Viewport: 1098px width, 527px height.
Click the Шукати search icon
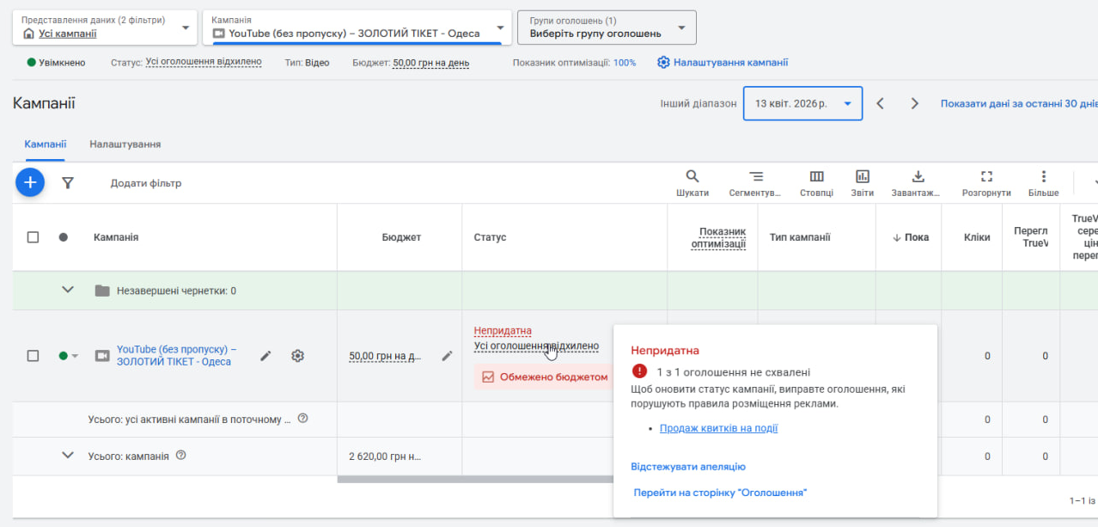692,177
